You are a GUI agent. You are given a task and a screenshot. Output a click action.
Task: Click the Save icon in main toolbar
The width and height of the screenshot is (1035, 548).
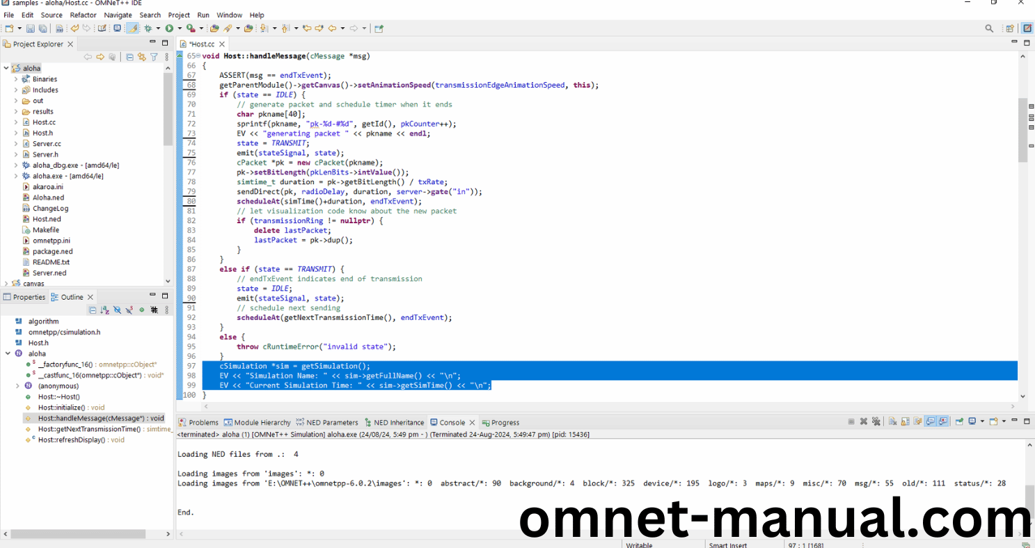tap(31, 29)
